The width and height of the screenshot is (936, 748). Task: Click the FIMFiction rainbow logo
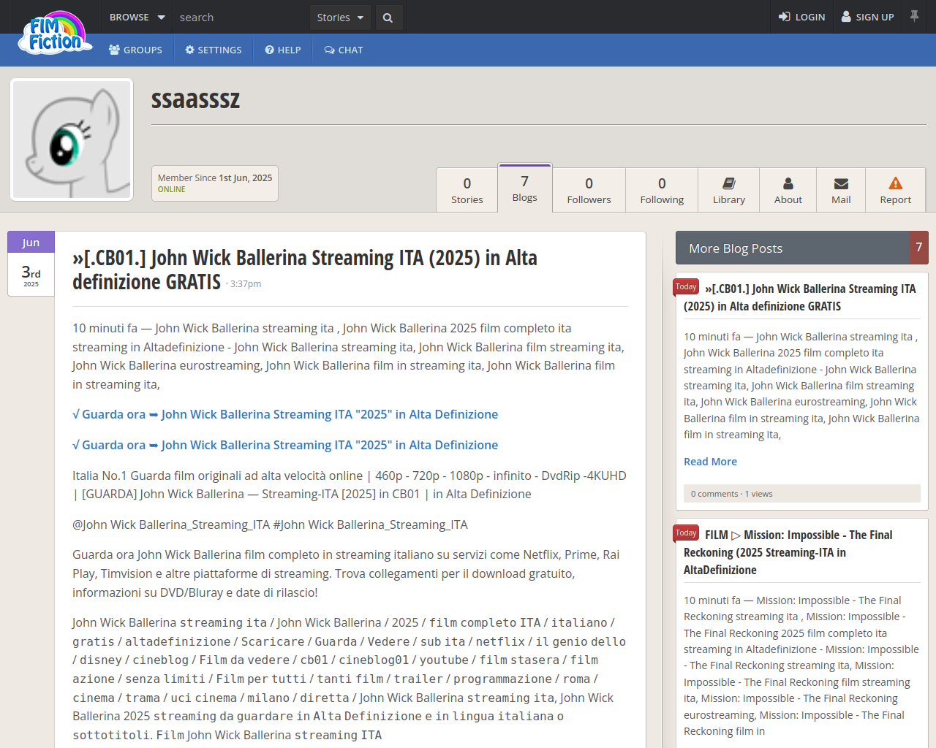click(x=56, y=34)
